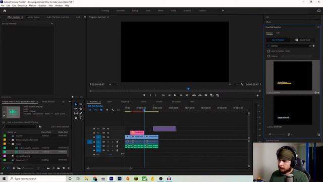Clear the Essential Graphics search field
The height and width of the screenshot is (182, 323).
tap(310, 46)
